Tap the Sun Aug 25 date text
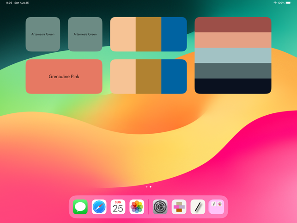This screenshot has width=297, height=223. click(x=22, y=3)
